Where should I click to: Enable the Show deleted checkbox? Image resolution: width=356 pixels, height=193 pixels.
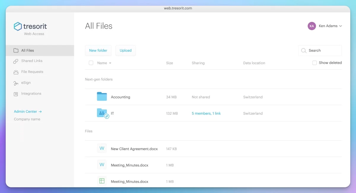pos(314,63)
